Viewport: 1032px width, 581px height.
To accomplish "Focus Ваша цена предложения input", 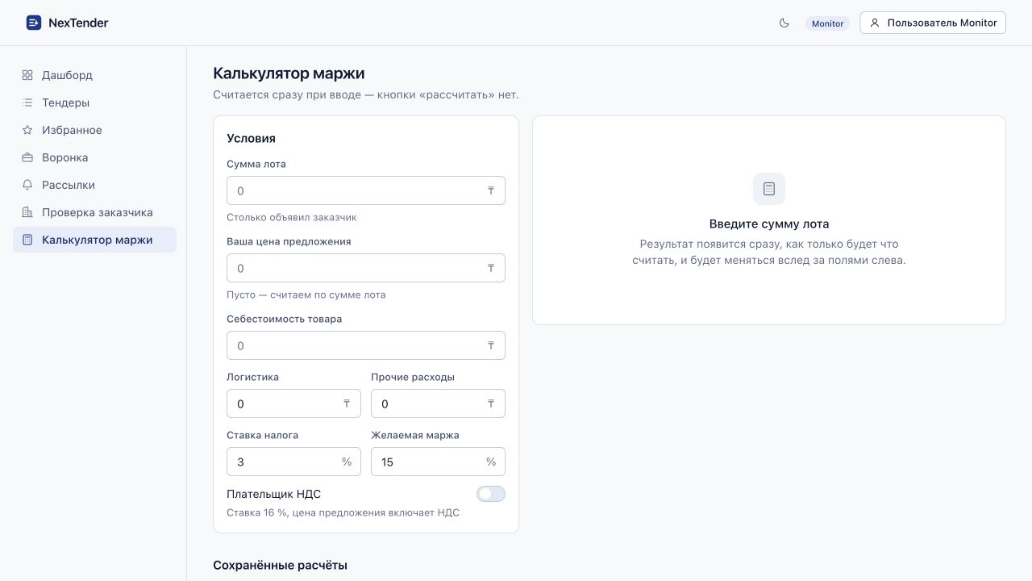I will point(366,268).
